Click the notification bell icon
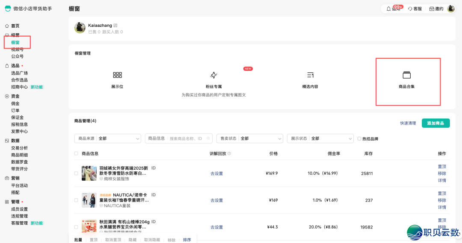462x243 pixels. (x=388, y=9)
